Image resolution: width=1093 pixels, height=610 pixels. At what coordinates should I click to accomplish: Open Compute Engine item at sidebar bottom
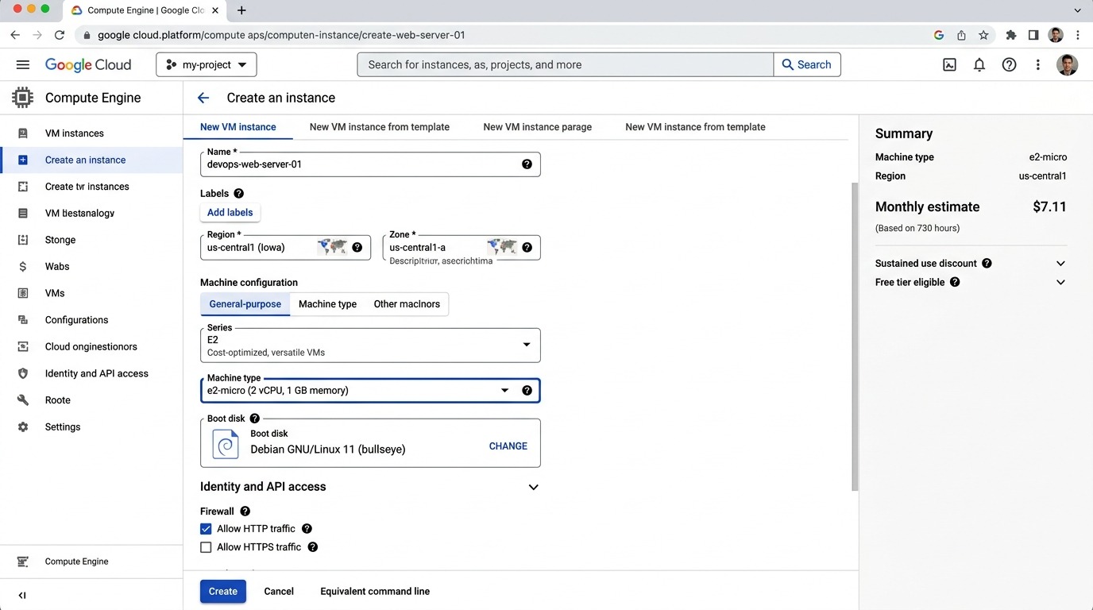point(91,562)
